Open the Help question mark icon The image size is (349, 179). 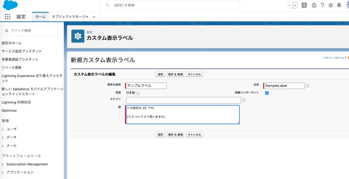point(322,5)
